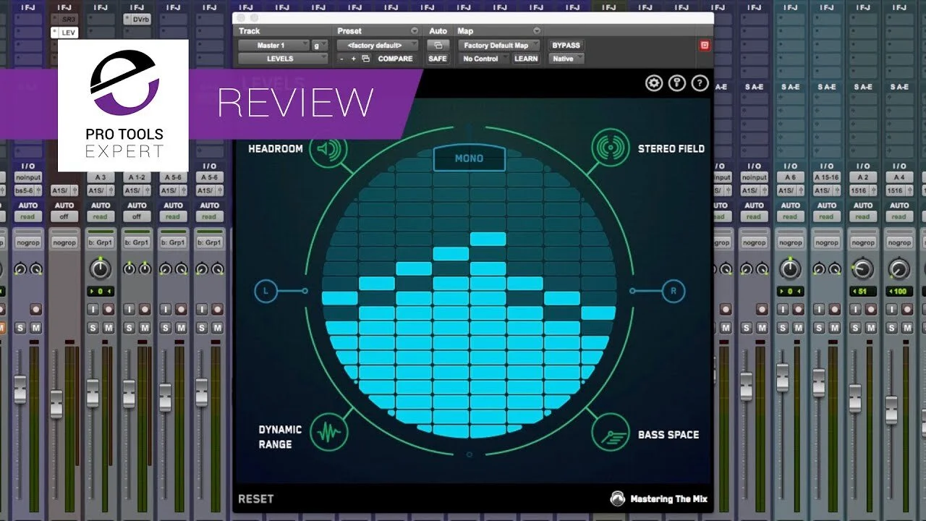Click the pan value 100 on the A 4 track

(x=899, y=292)
